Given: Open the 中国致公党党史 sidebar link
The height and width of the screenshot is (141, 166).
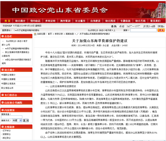Looking at the screenshot, I should coord(8,83).
